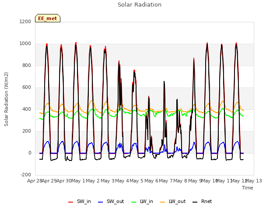280x210 pixels.
Task: Click the orange LW_out legend swatch
Action: [163, 202]
